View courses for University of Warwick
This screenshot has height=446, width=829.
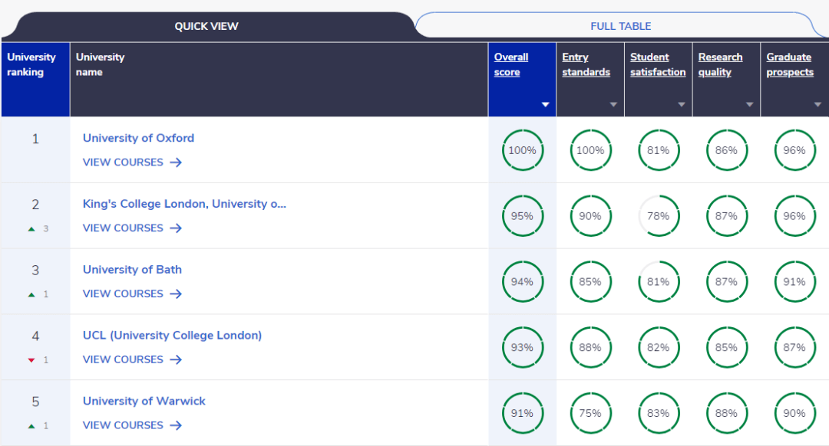[132, 425]
